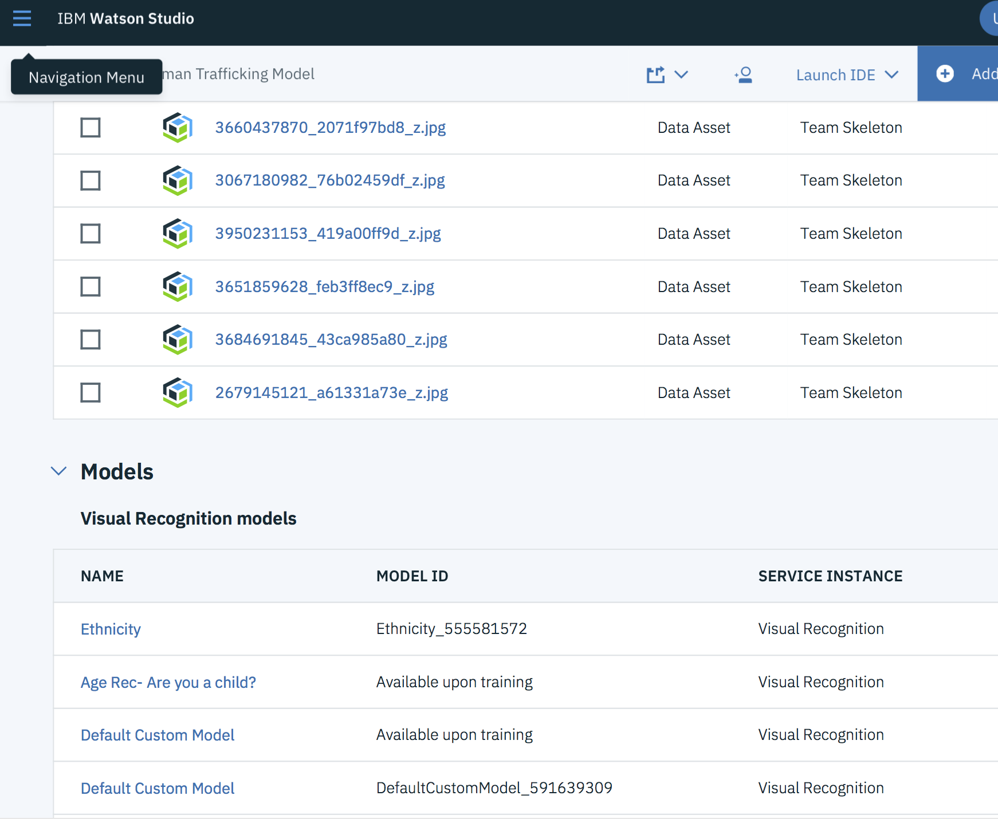Click data asset icon for 3684691845_43ca985a80_z.jpg
Viewport: 998px width, 819px height.
(178, 339)
